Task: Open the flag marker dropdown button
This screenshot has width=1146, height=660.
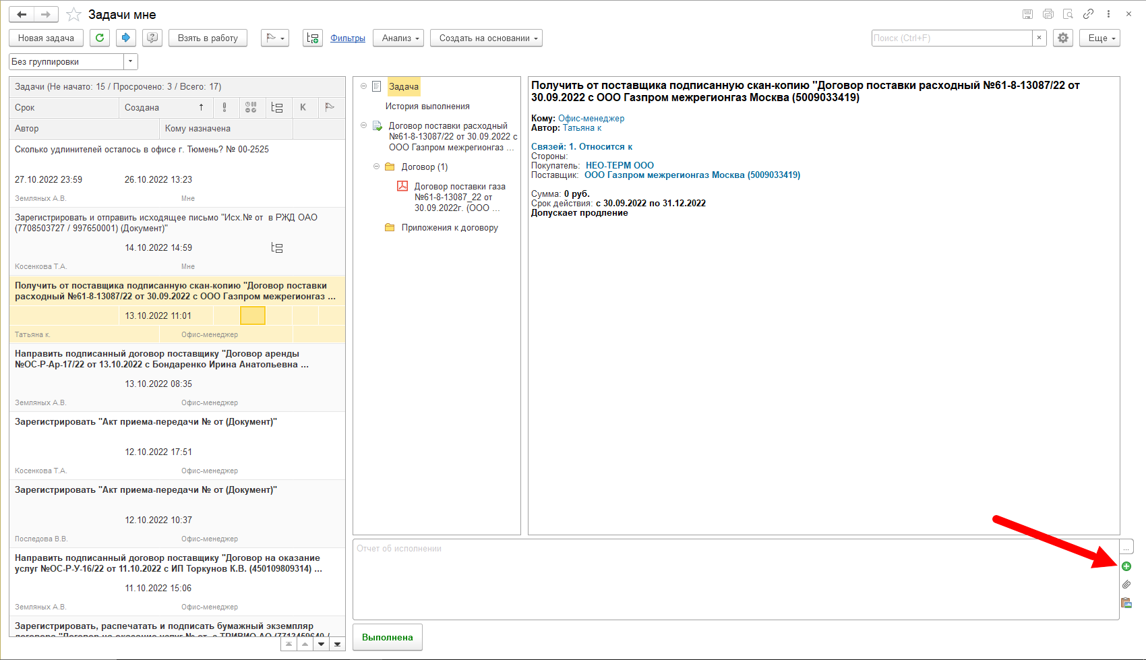Action: point(275,38)
